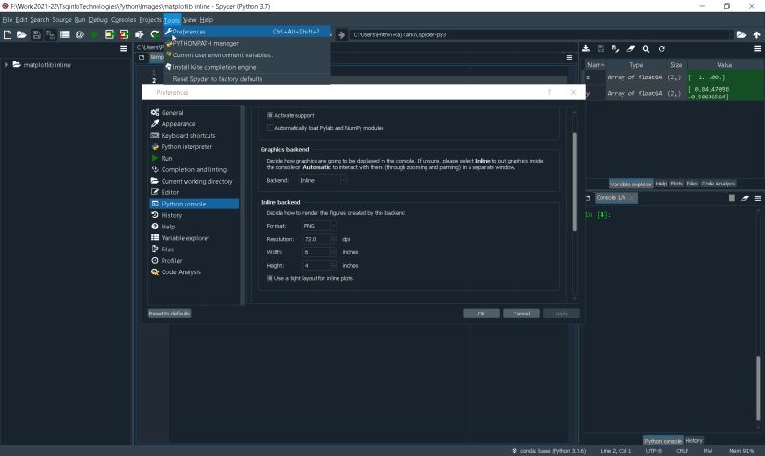Image resolution: width=765 pixels, height=456 pixels.
Task: Click the IPython console vertical scrollbar
Action: (758, 388)
